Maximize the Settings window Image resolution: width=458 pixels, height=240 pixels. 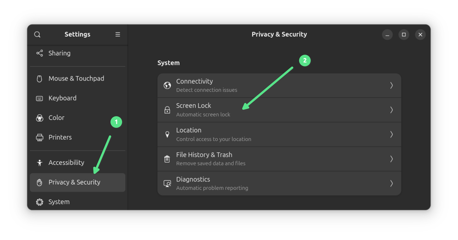tap(403, 35)
